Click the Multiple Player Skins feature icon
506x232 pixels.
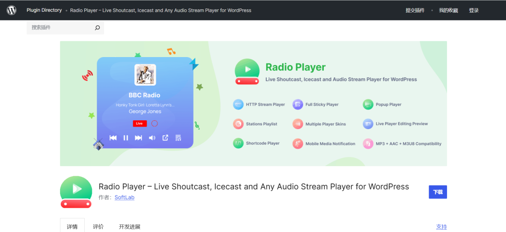click(298, 124)
